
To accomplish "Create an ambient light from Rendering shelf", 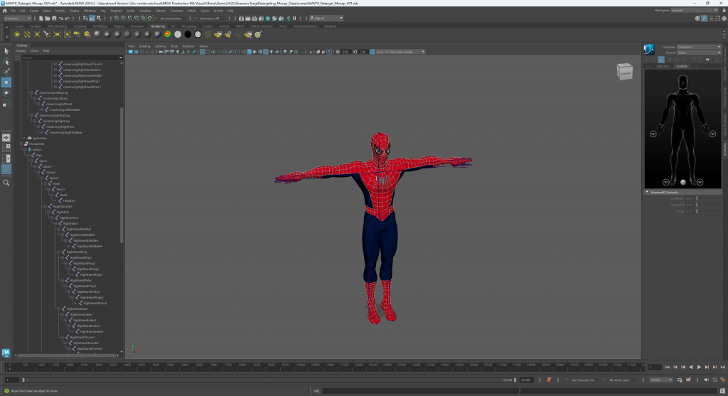I will coord(17,34).
